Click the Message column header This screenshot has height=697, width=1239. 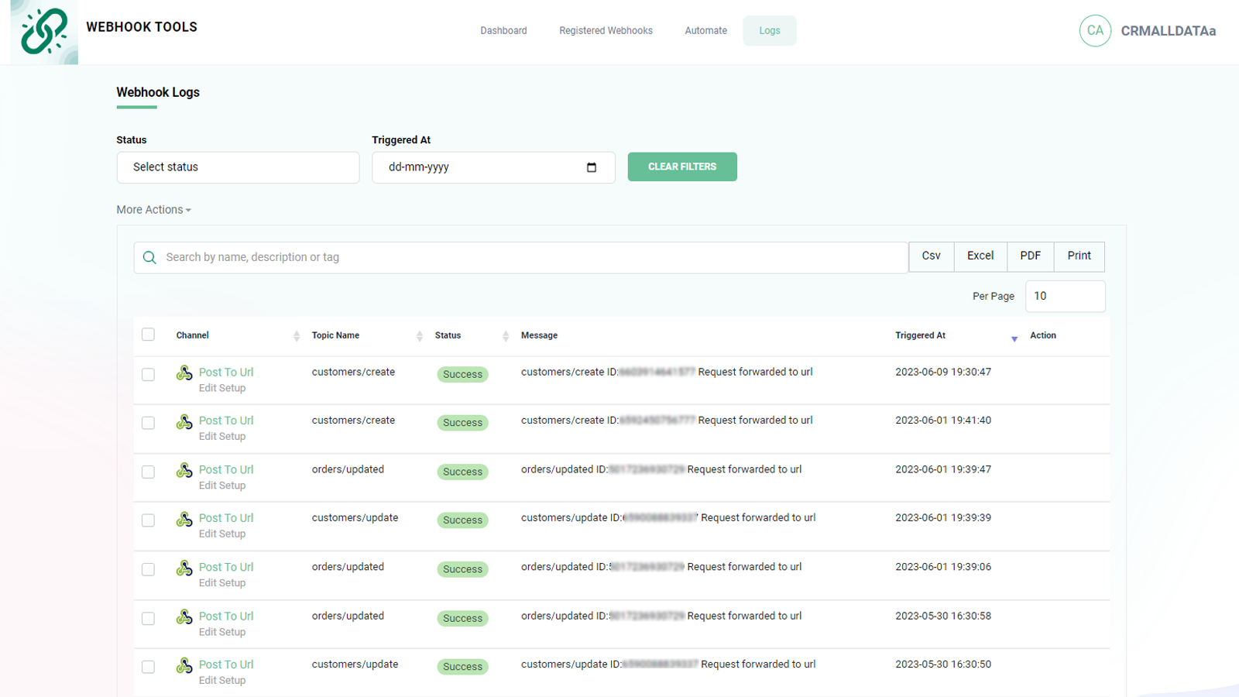(x=540, y=336)
